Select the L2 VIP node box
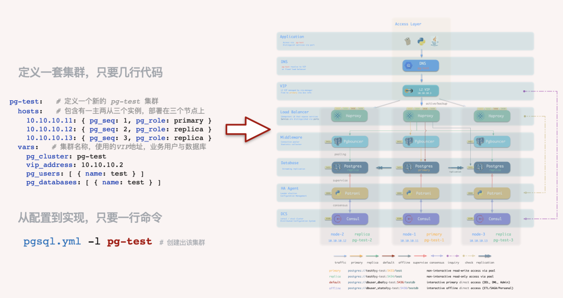 [x=421, y=91]
